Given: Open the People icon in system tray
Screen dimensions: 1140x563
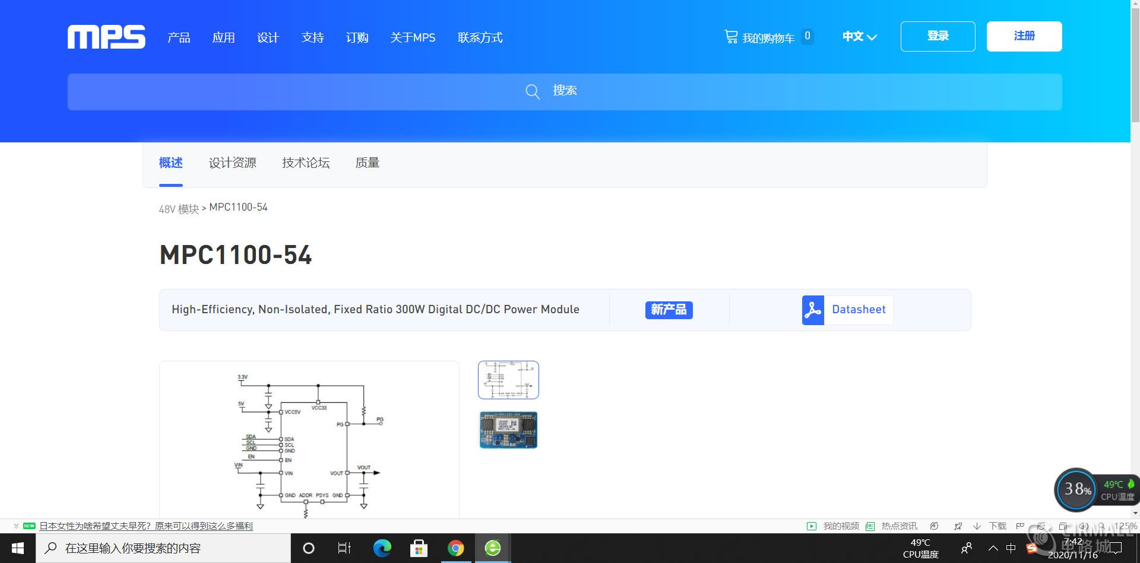Looking at the screenshot, I should pos(967,548).
